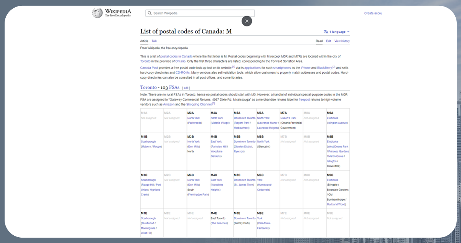Select the Read tab
The width and height of the screenshot is (461, 243).
click(x=319, y=41)
